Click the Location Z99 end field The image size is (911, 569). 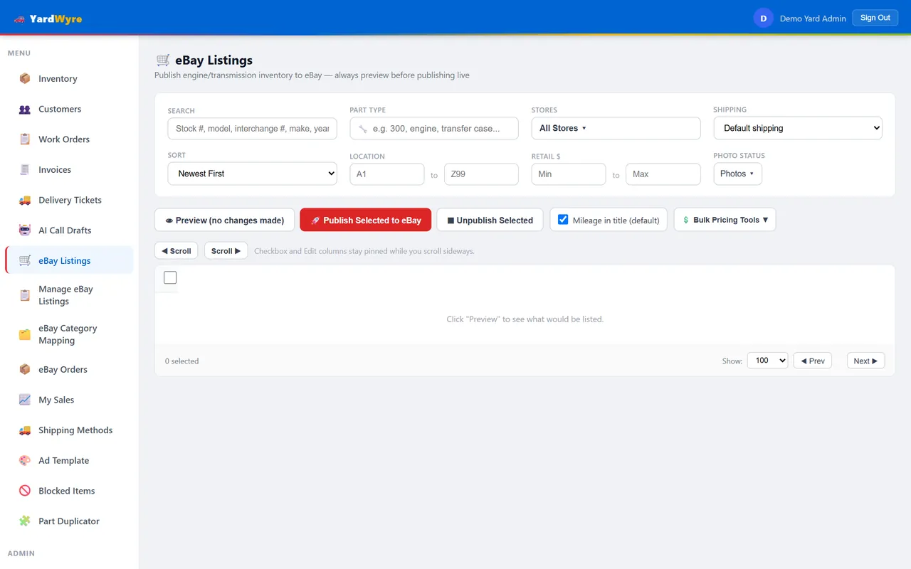click(x=481, y=174)
